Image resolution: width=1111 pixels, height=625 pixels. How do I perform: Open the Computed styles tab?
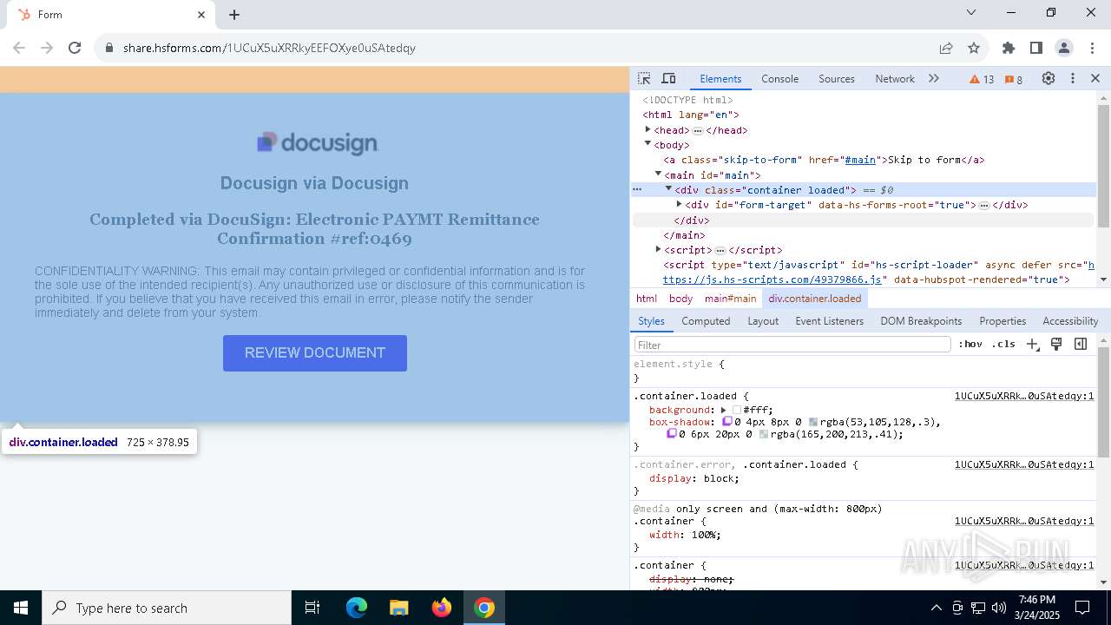point(706,321)
